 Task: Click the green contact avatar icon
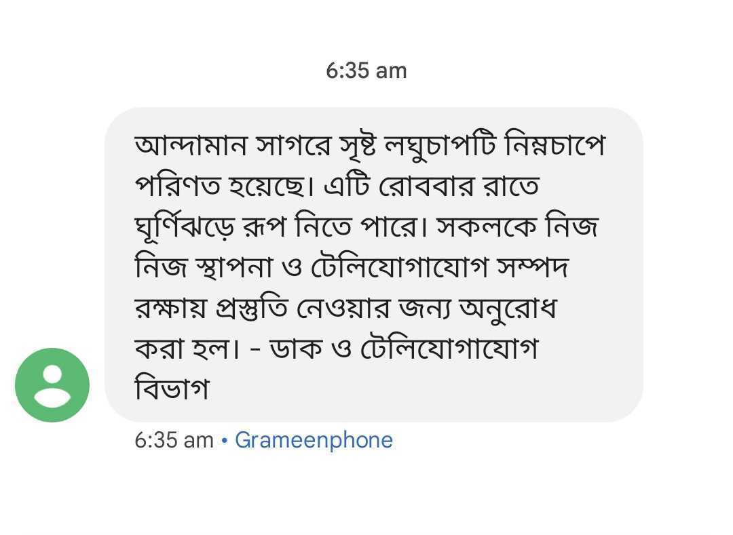pos(52,385)
